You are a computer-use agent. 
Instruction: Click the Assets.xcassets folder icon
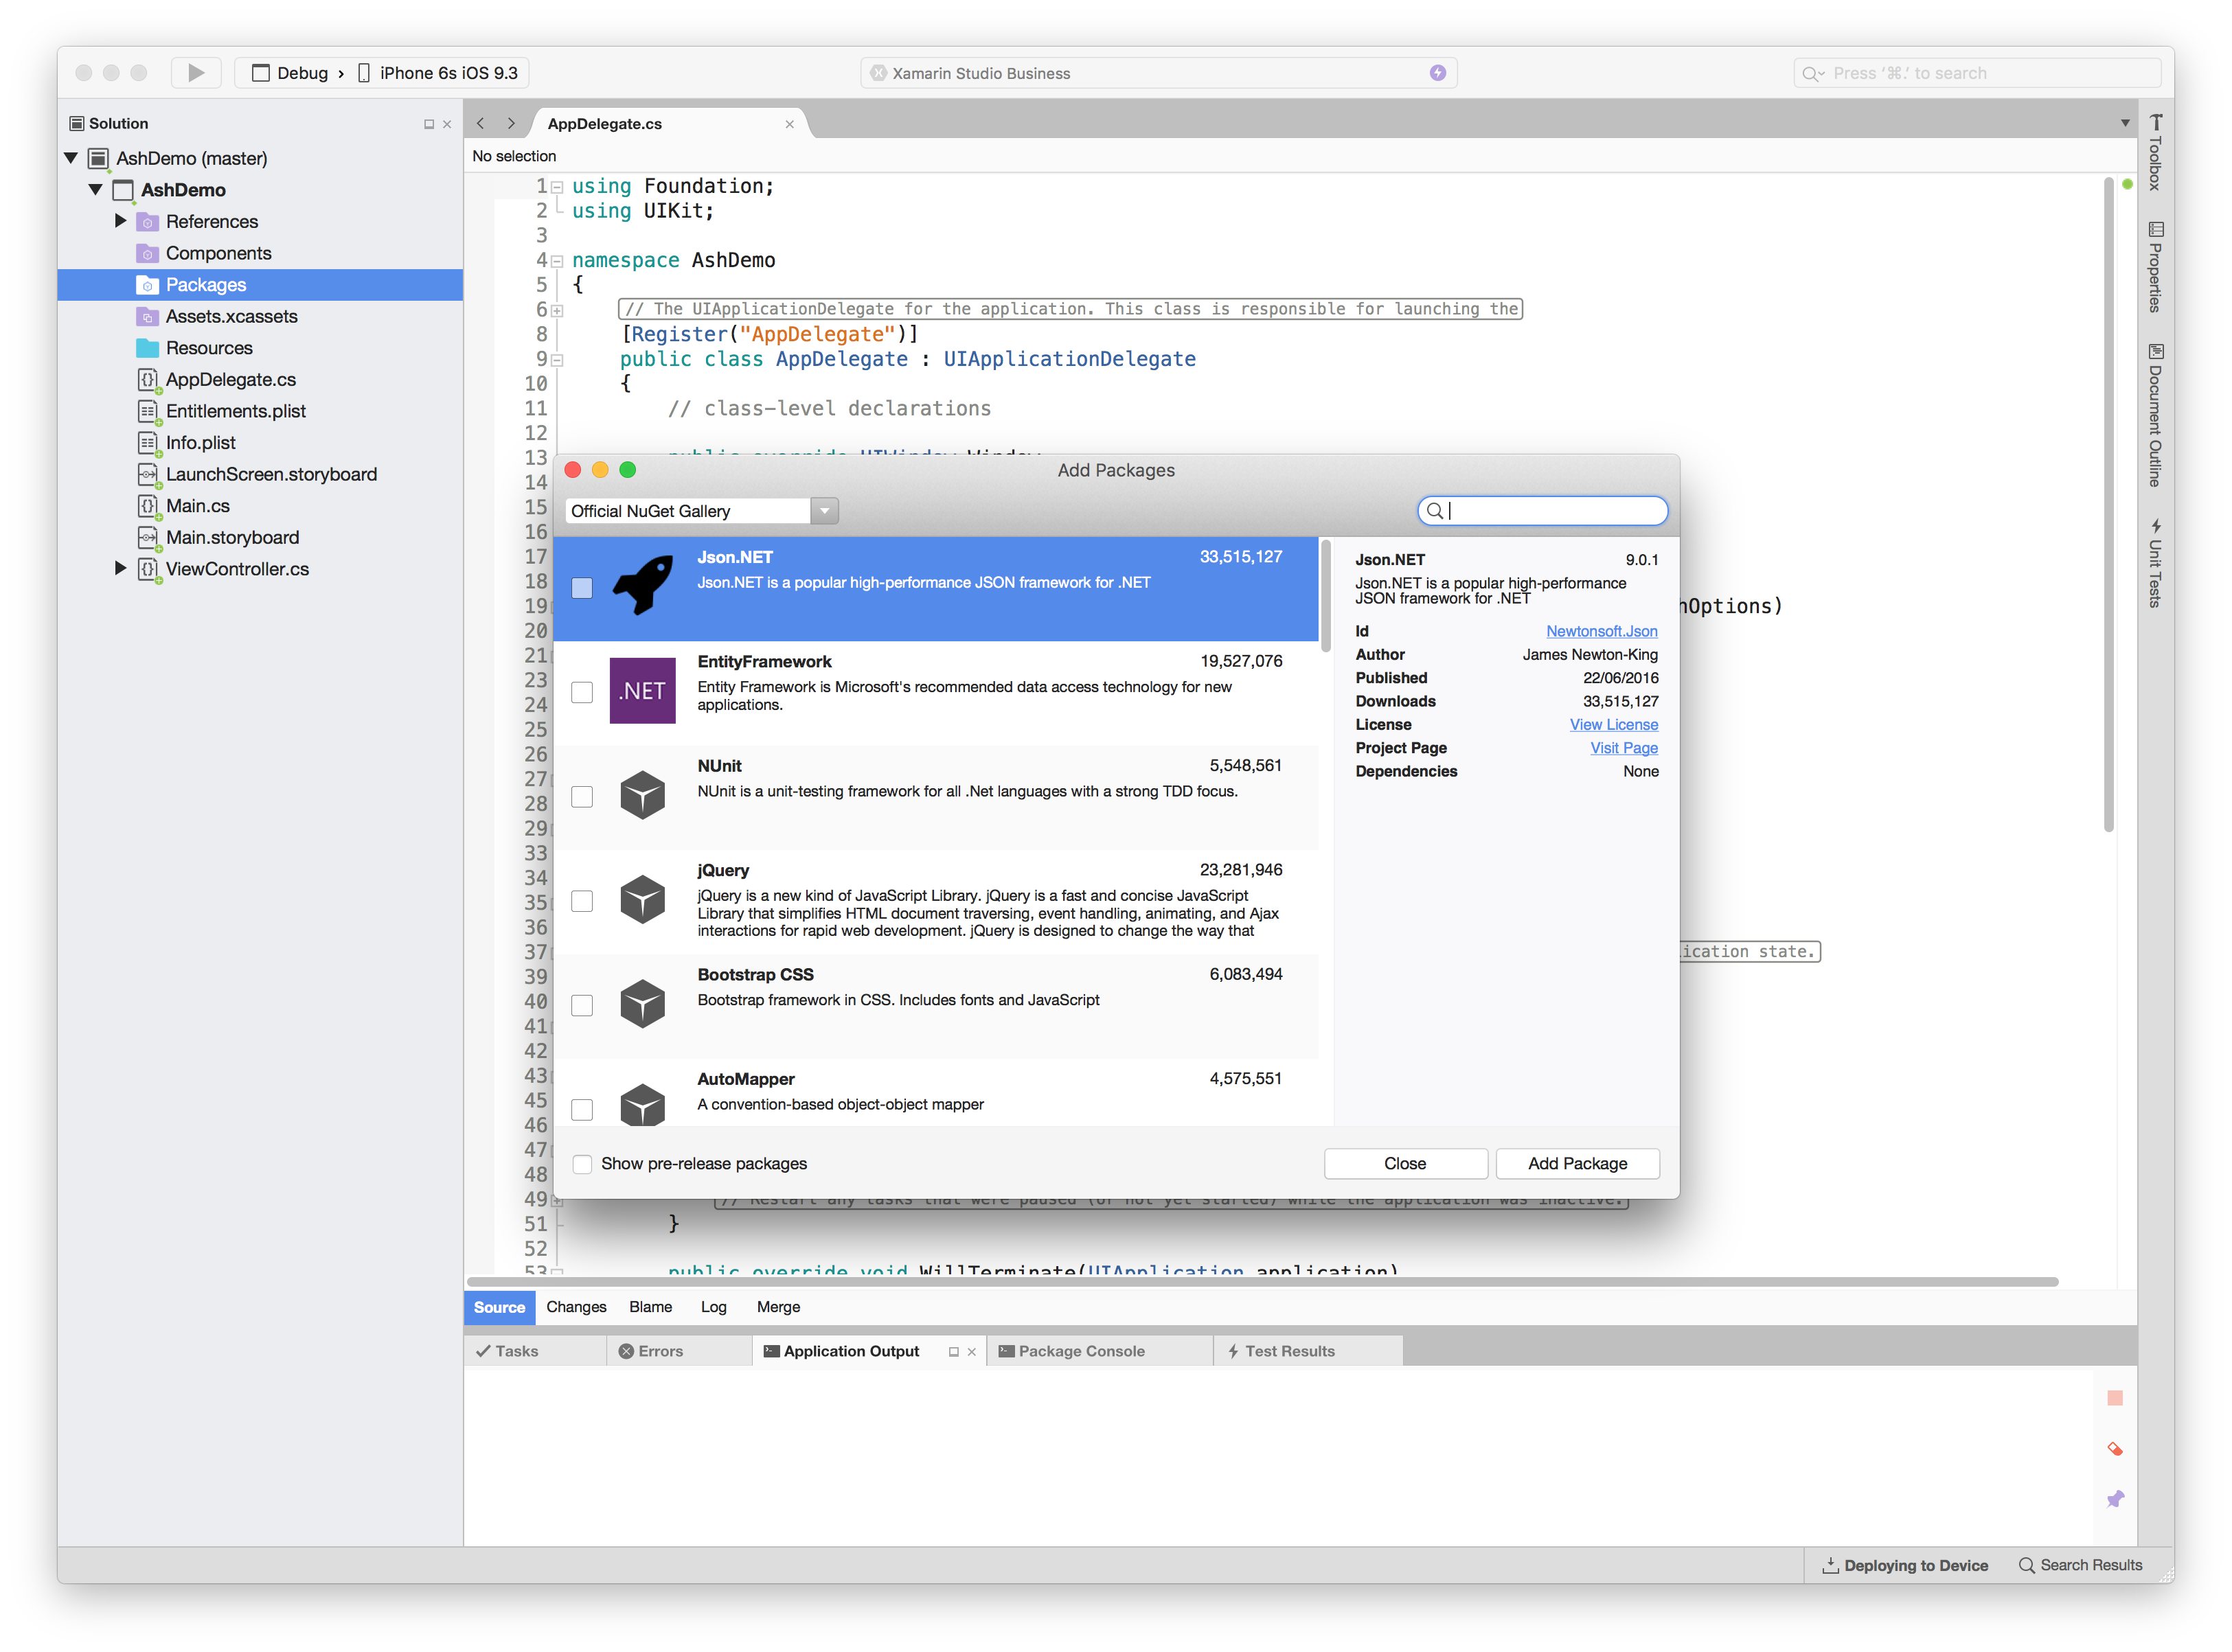pos(147,316)
